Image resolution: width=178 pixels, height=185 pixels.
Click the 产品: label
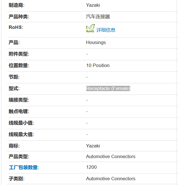pyautogui.click(x=14, y=43)
